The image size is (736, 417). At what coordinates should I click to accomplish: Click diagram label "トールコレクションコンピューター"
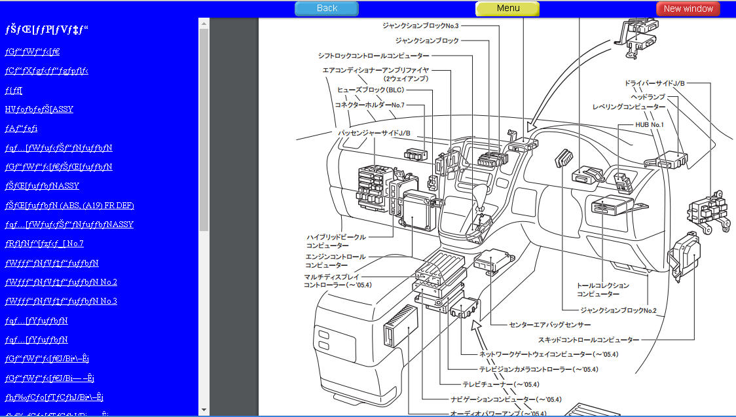[602, 290]
